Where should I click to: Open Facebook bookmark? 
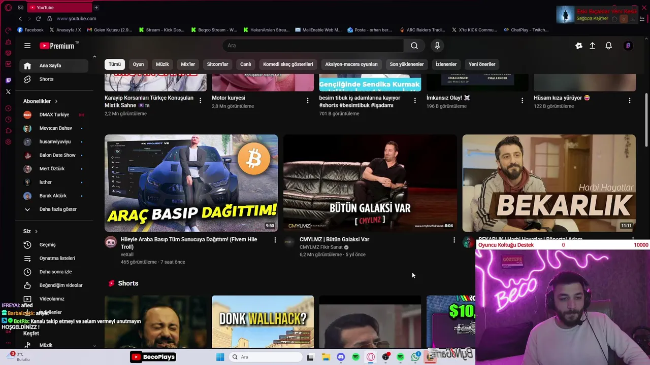tap(30, 30)
